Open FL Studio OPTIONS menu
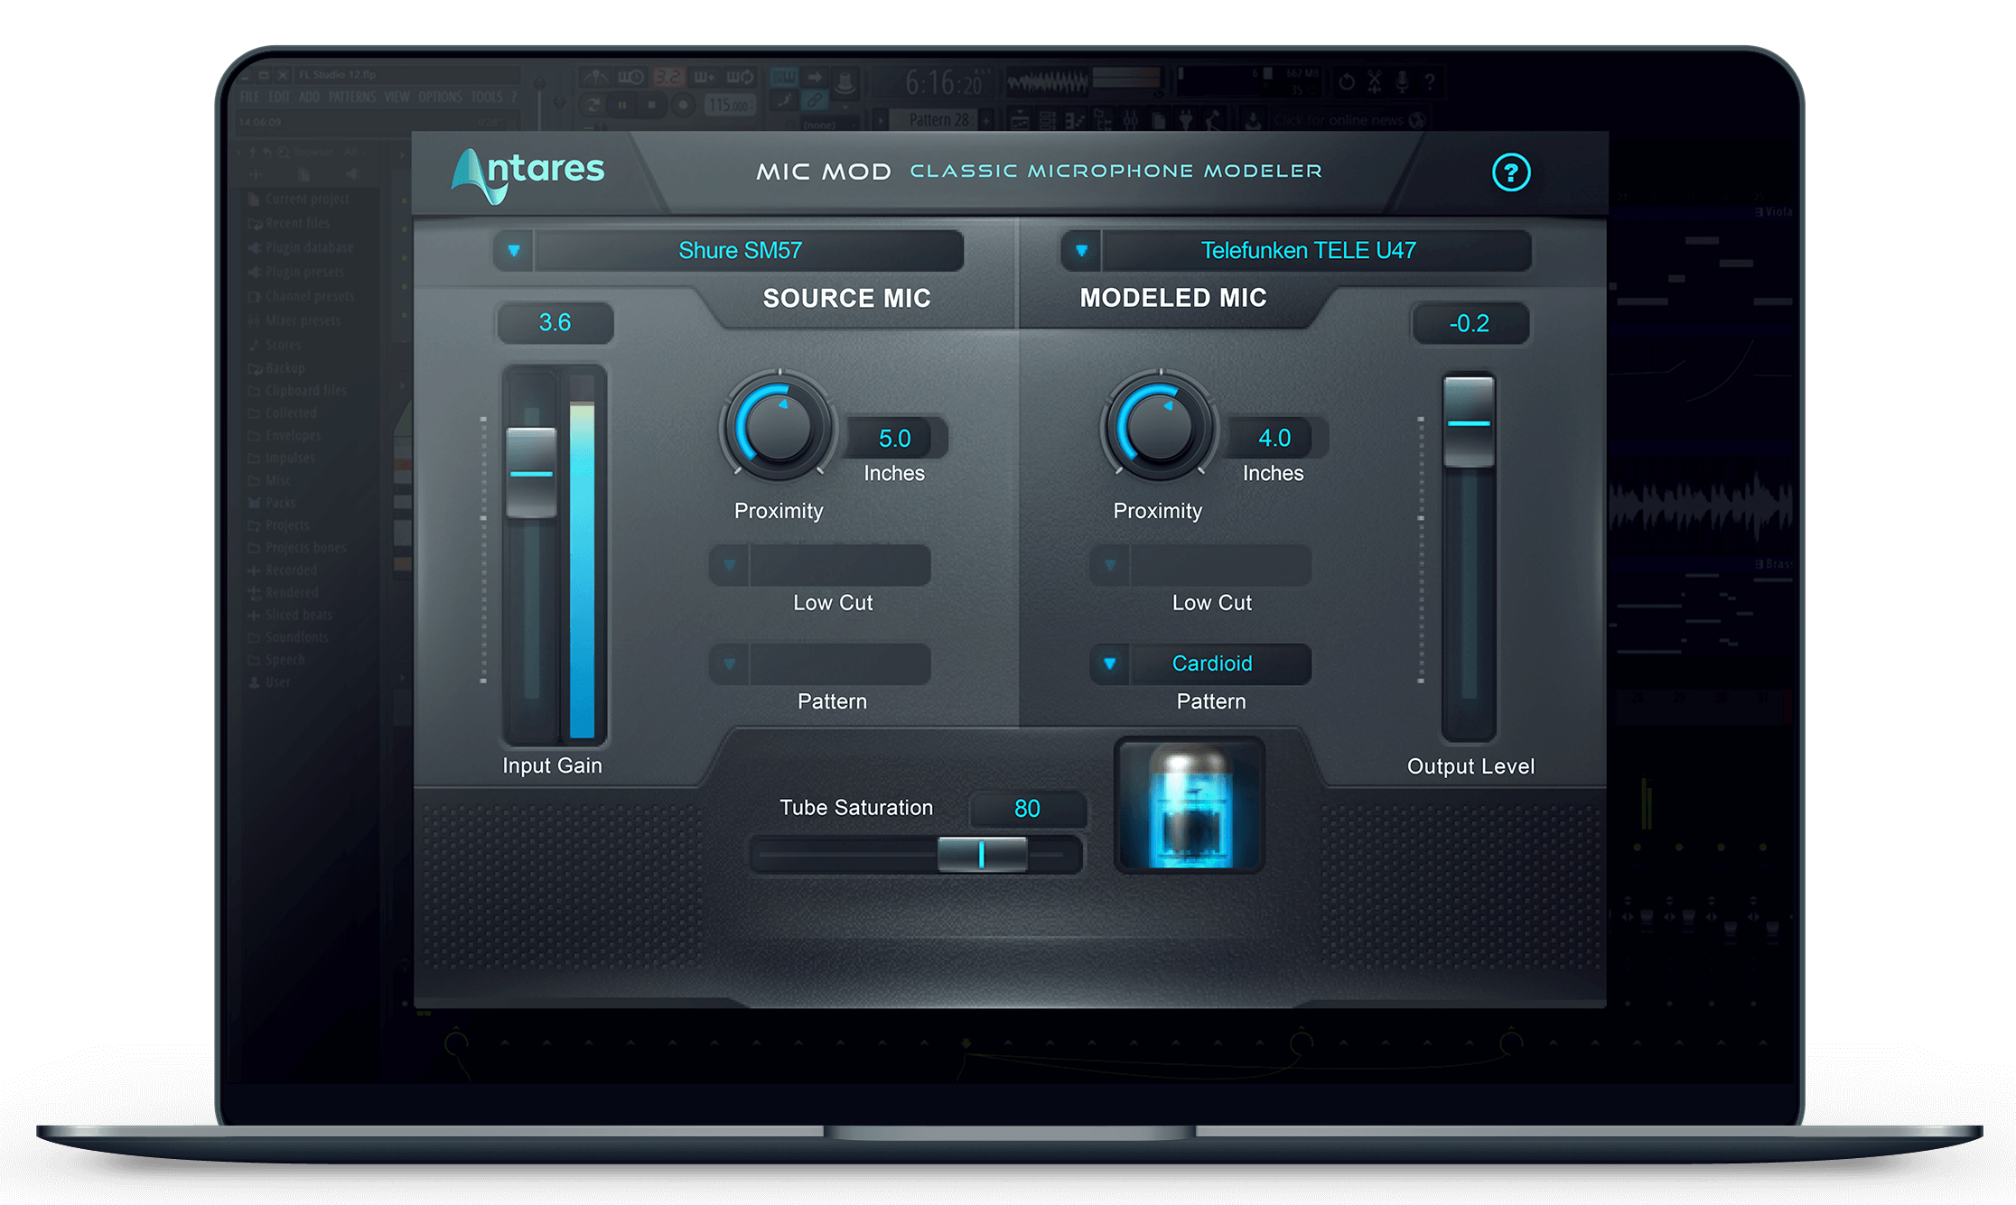The width and height of the screenshot is (2016, 1205). click(x=440, y=97)
